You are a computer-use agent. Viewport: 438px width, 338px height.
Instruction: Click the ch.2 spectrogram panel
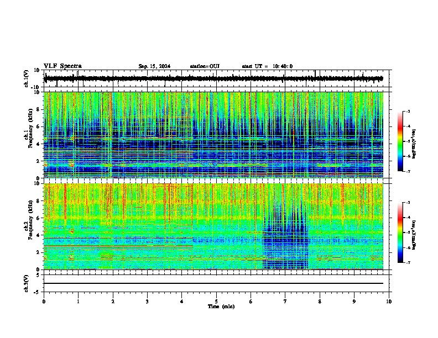pos(213,226)
